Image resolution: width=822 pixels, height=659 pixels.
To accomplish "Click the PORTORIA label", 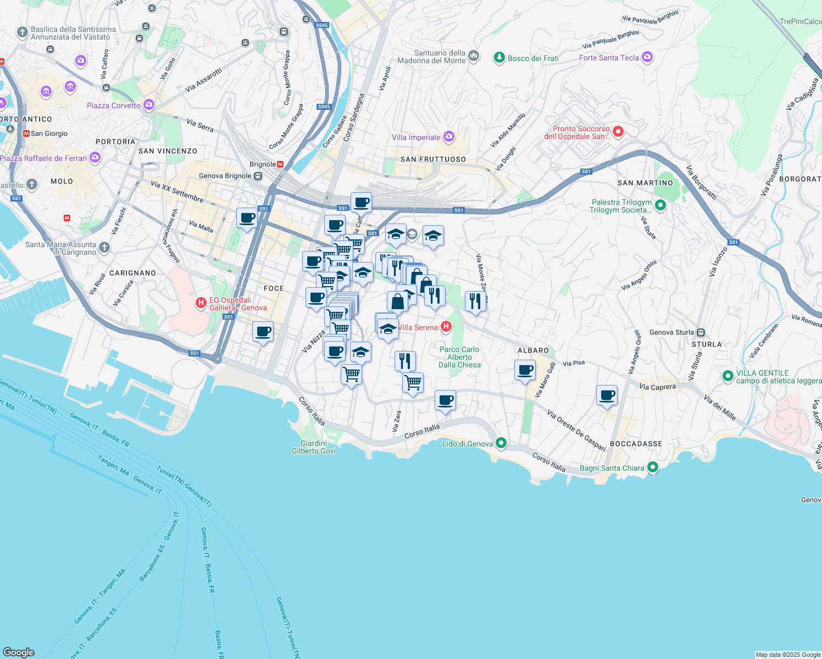I will point(115,142).
